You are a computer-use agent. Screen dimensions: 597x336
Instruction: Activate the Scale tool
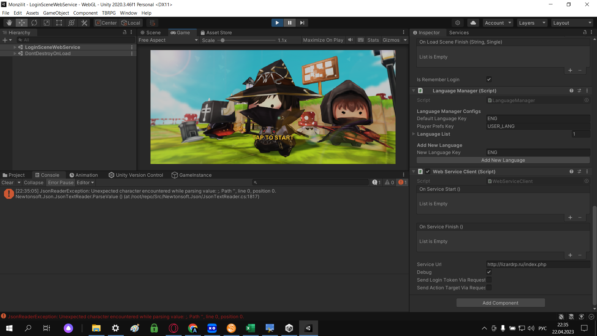(46, 22)
